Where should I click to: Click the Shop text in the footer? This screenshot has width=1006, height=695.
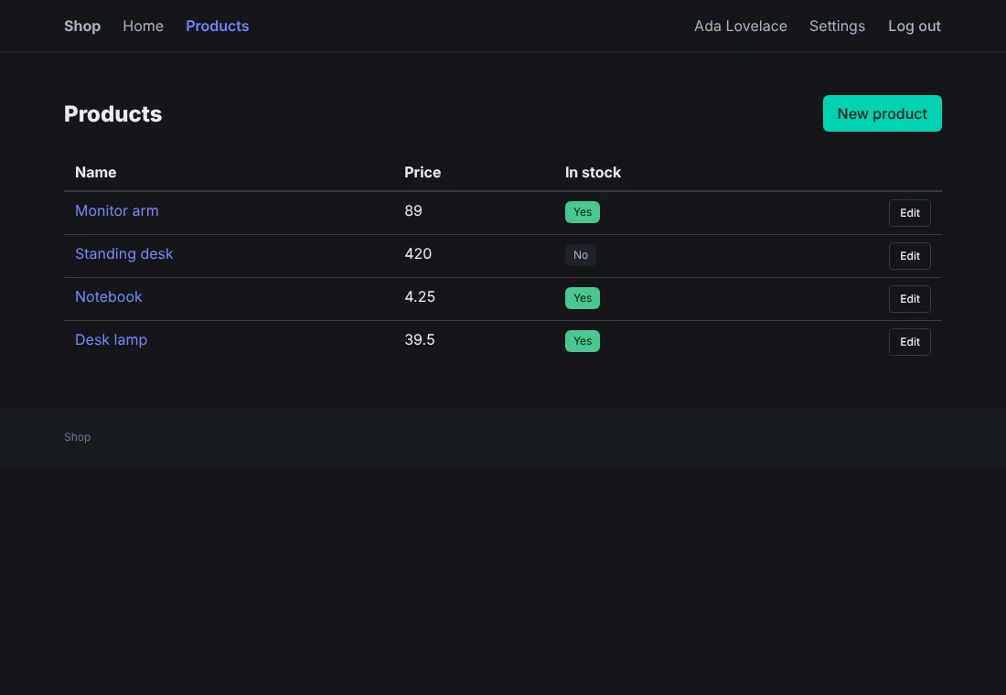tap(77, 437)
